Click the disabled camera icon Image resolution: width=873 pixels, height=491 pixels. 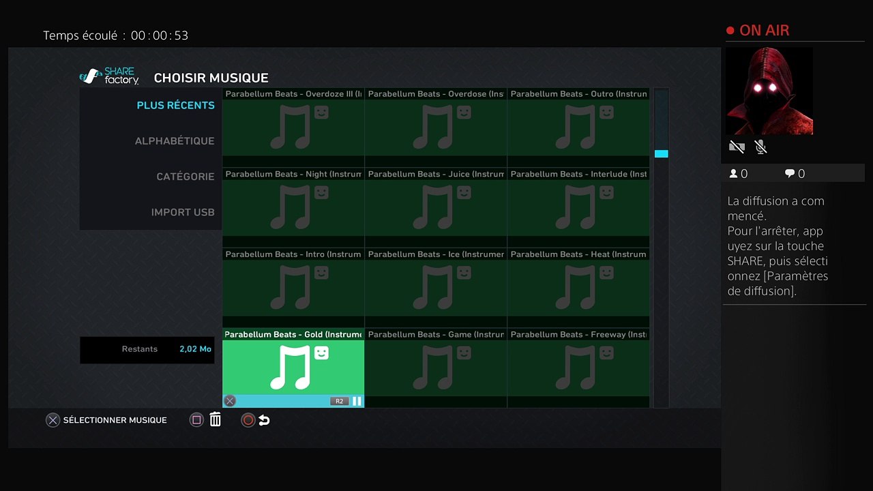tap(737, 147)
